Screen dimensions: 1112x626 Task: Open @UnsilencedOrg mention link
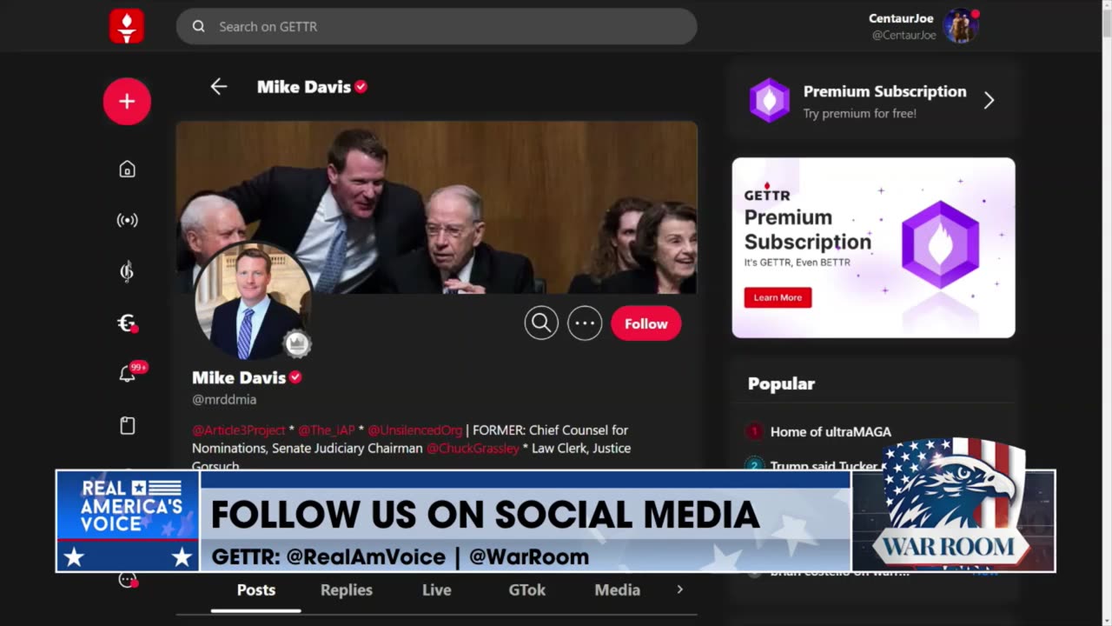415,430
